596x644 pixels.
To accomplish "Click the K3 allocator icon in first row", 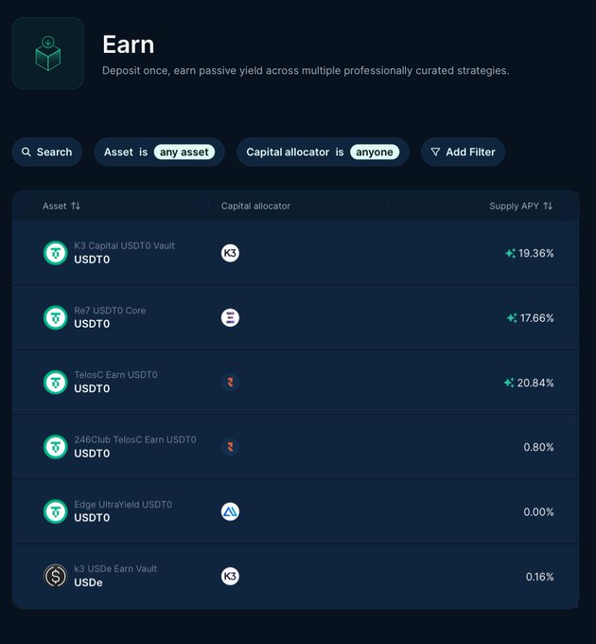I will tap(230, 253).
